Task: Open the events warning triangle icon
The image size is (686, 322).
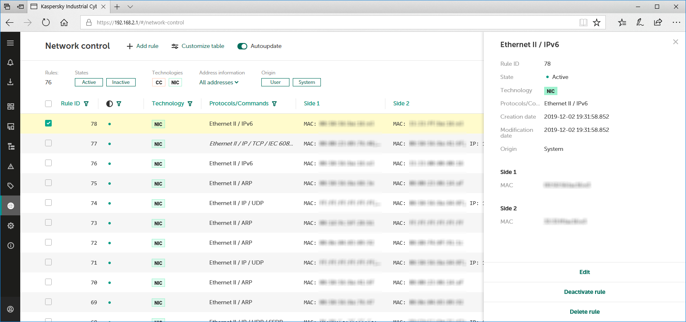Action: point(10,166)
